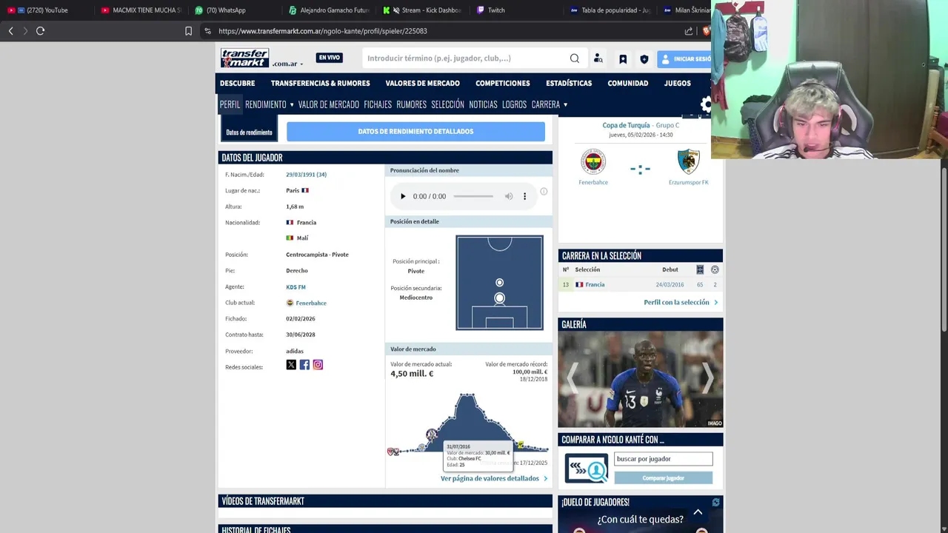This screenshot has width=948, height=533.
Task: Click the back-to-top arrow button
Action: [698, 512]
